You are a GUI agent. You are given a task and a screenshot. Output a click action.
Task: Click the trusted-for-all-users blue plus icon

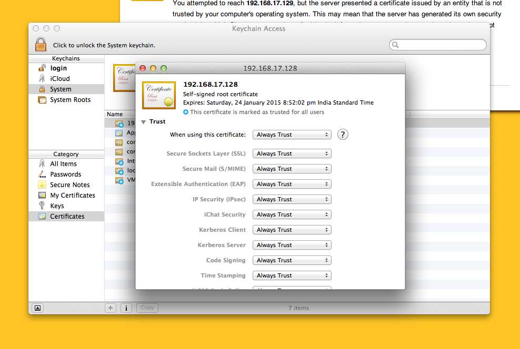click(x=186, y=112)
